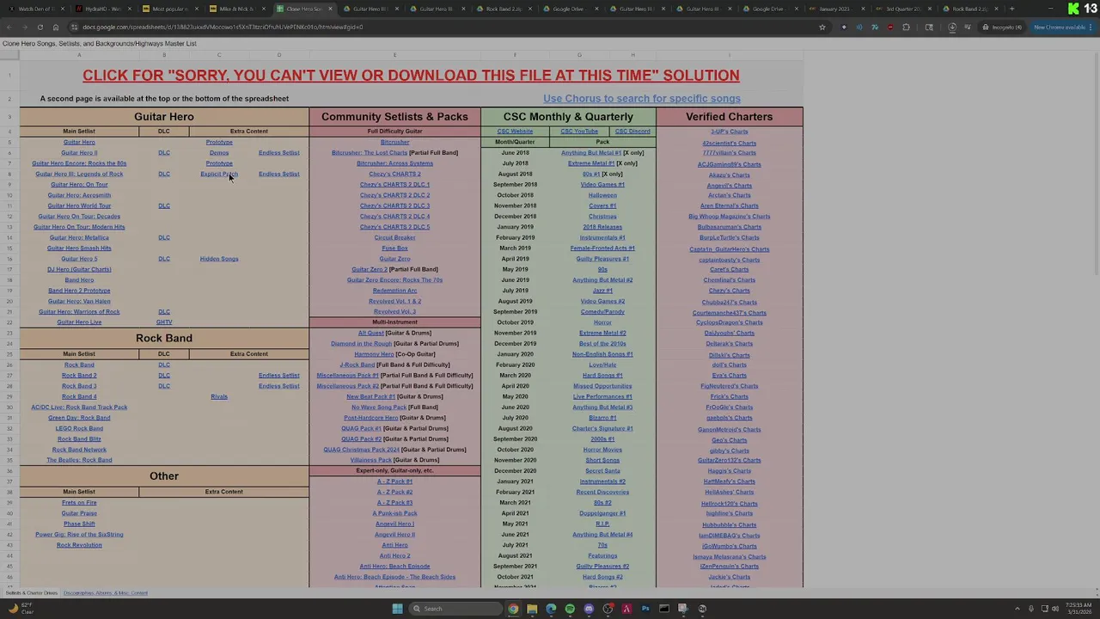This screenshot has width=1100, height=619.
Task: Open Photoshop from the taskbar
Action: tap(645, 609)
